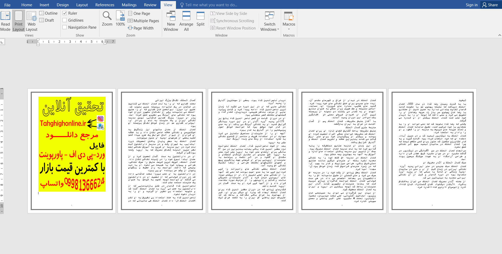This screenshot has width=502, height=254.
Task: Click the Macros button icon
Action: pos(289,16)
